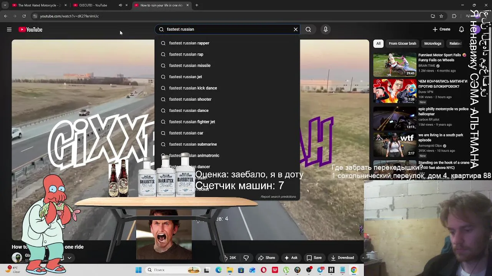The height and width of the screenshot is (276, 492).
Task: Open Standing on the hook of a crane video
Action: coord(444,165)
